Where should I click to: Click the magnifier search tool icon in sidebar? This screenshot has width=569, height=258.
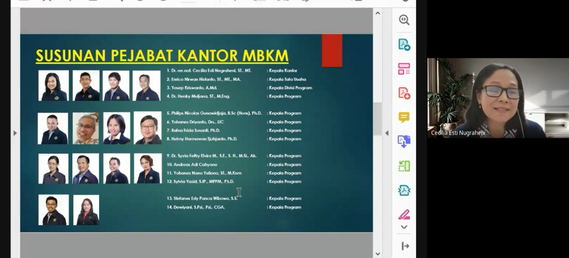click(404, 20)
